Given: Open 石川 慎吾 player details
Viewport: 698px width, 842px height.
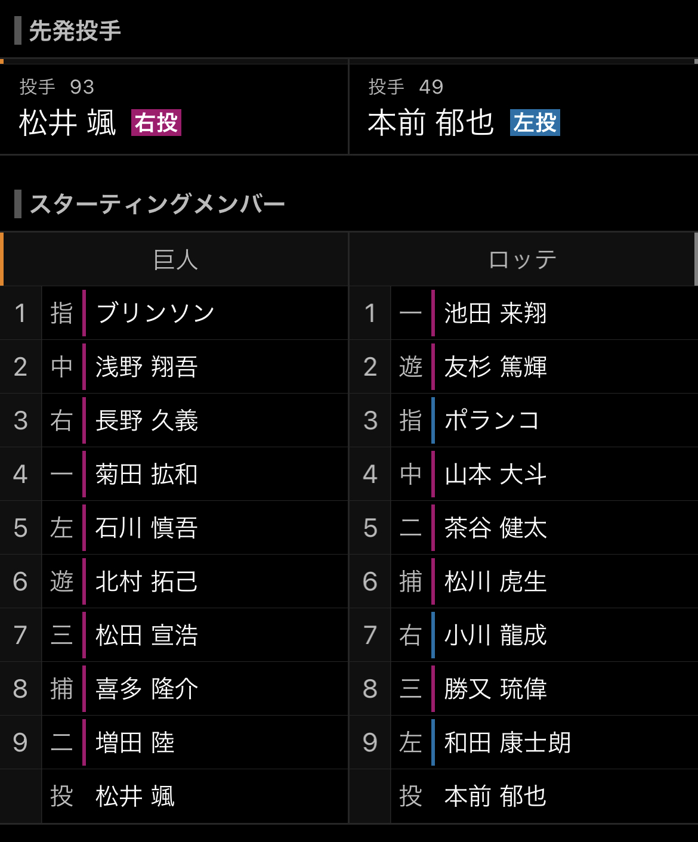Looking at the screenshot, I should click(x=147, y=528).
